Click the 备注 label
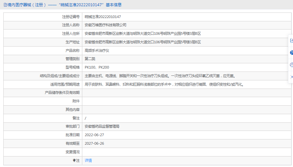 [x=76, y=118]
